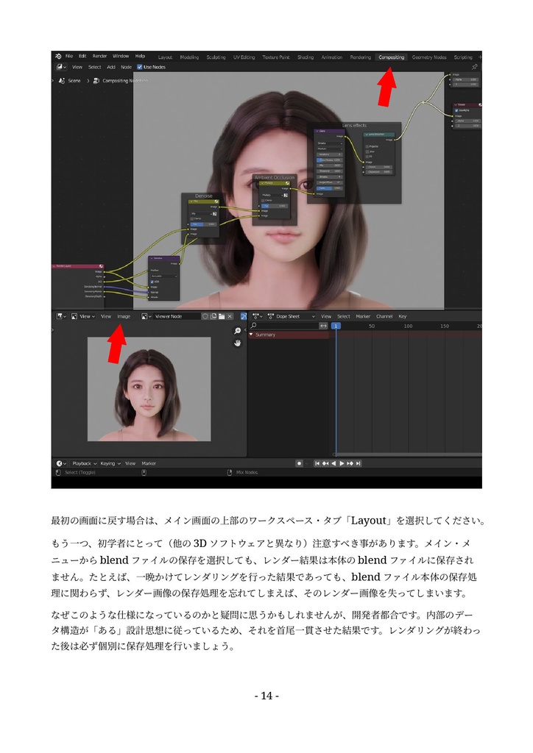Click the zoom magnifier gizmo
The image size is (533, 753).
(x=238, y=331)
